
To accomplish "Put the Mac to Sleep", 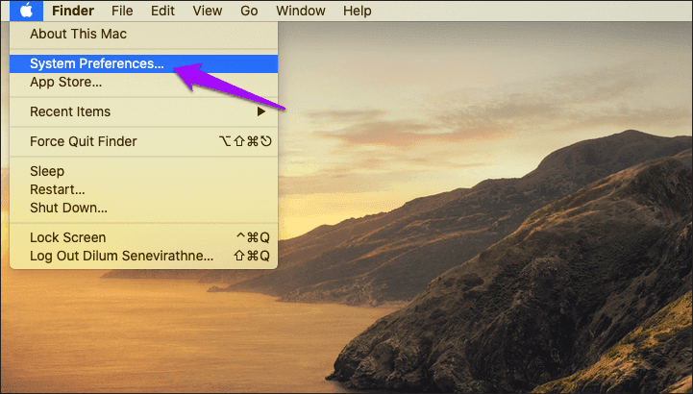I will pos(143,171).
